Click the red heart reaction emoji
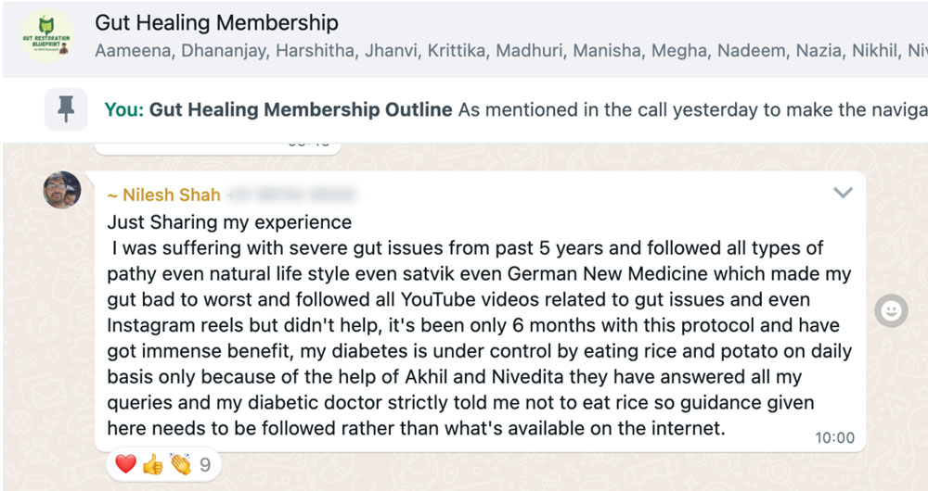The image size is (928, 491). click(125, 465)
